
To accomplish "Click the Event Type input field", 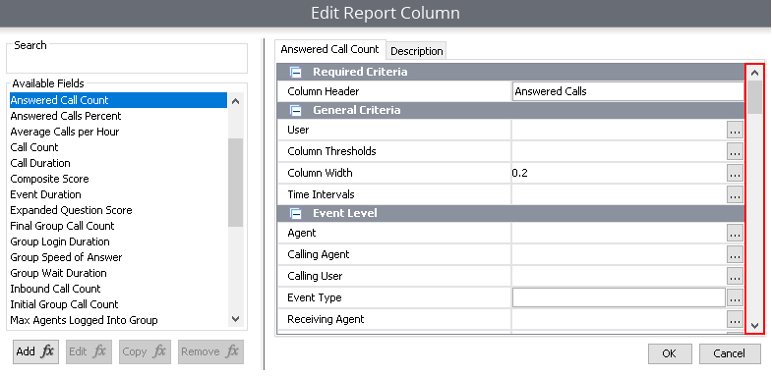I will click(619, 297).
